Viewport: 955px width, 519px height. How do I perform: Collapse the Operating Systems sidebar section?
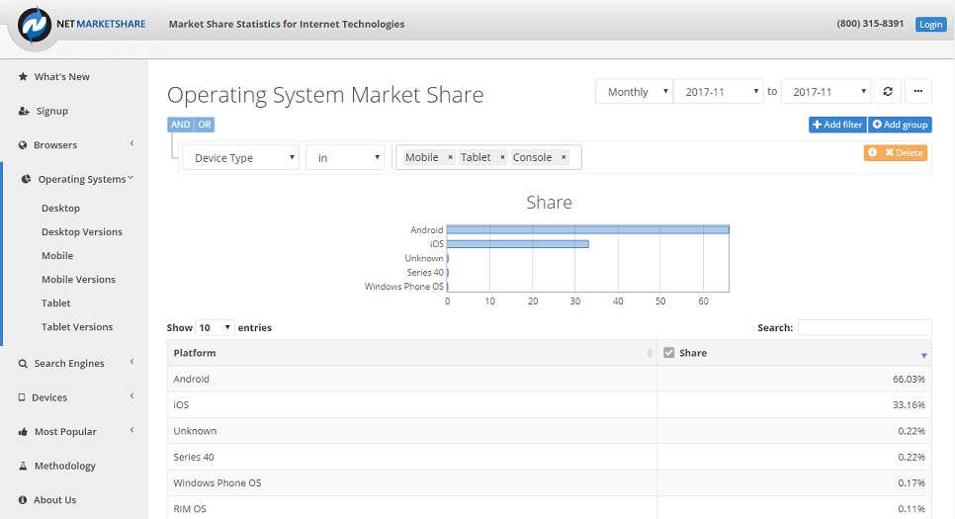(x=130, y=178)
